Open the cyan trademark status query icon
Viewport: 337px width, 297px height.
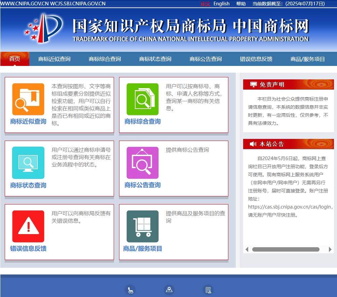point(28,163)
